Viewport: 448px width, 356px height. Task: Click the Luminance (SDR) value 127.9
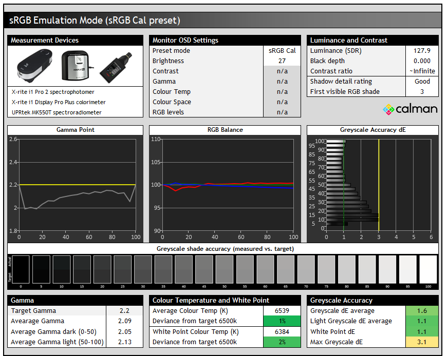tap(422, 51)
